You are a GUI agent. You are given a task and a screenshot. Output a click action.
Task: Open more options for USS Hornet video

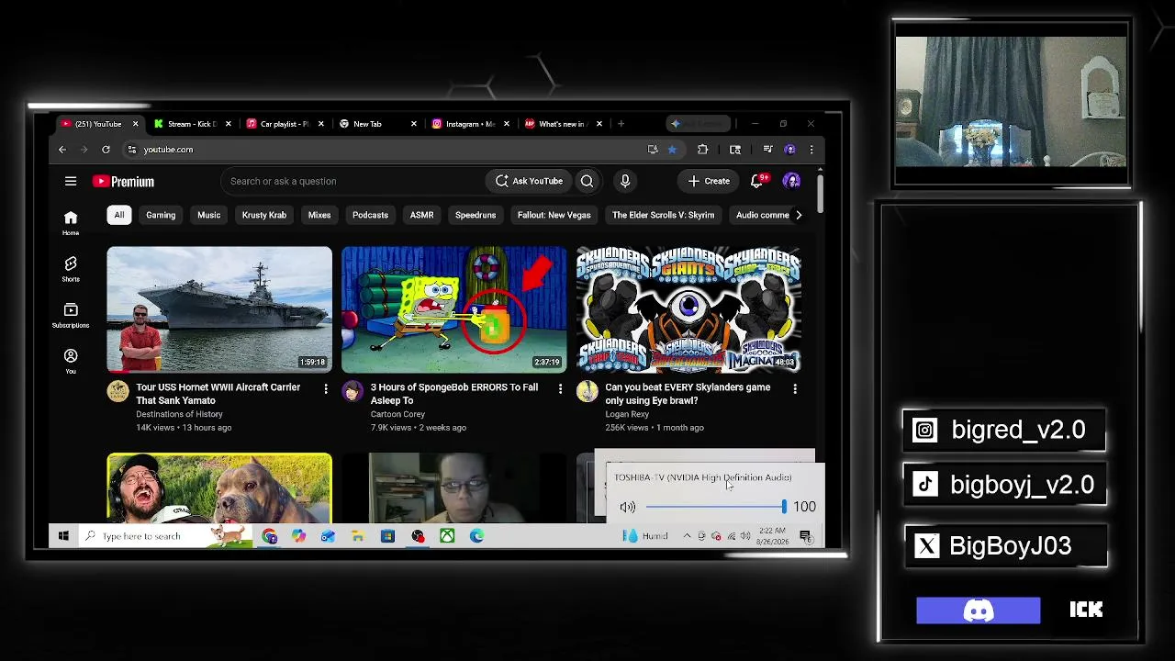[x=326, y=389]
